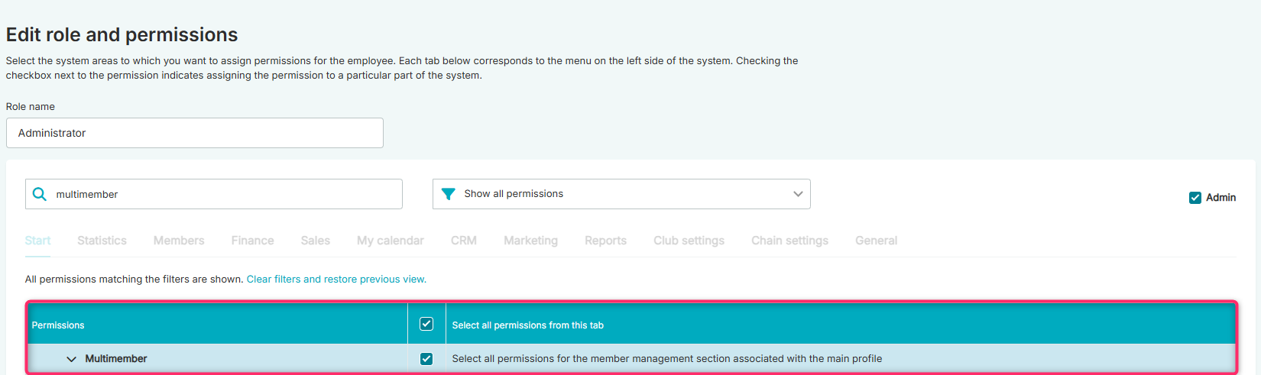Image resolution: width=1261 pixels, height=375 pixels.
Task: Open the Sales tab
Action: pyautogui.click(x=316, y=241)
